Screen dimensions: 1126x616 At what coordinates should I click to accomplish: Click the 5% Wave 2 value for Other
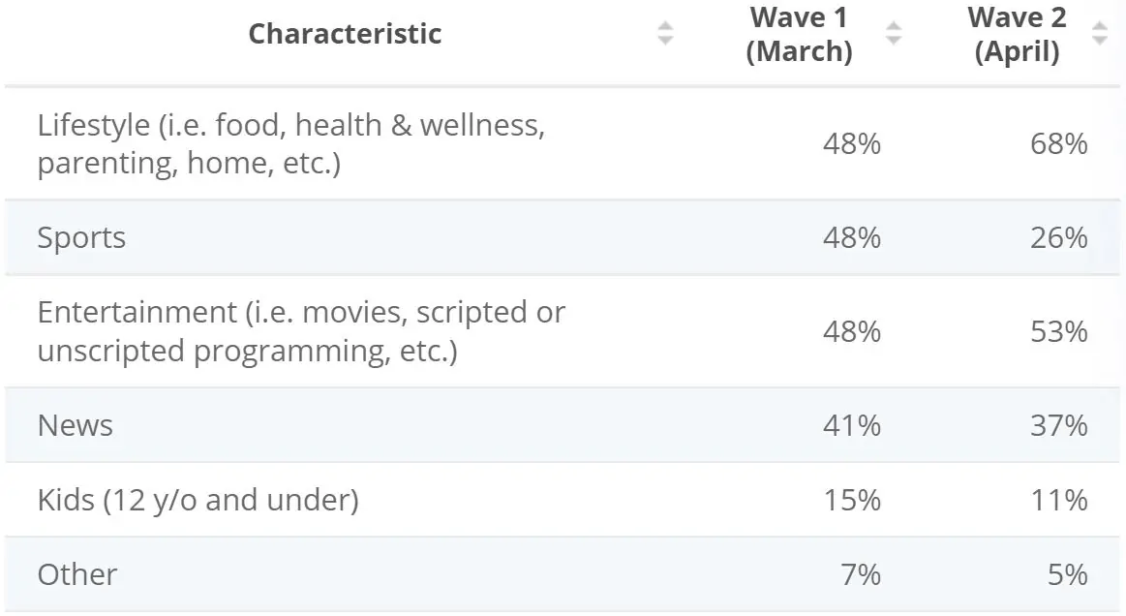(x=1068, y=574)
